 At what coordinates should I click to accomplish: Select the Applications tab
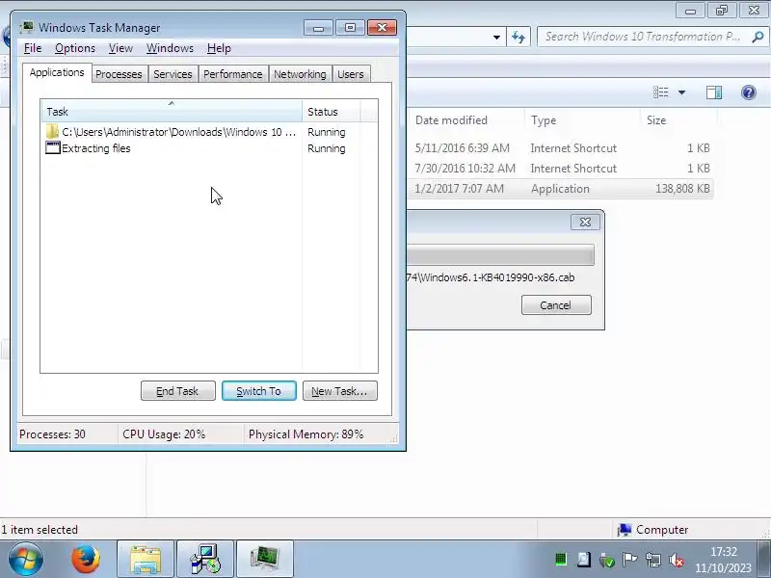(x=57, y=73)
